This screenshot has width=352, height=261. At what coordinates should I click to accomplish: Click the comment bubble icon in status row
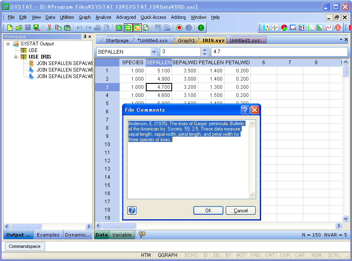(x=142, y=234)
